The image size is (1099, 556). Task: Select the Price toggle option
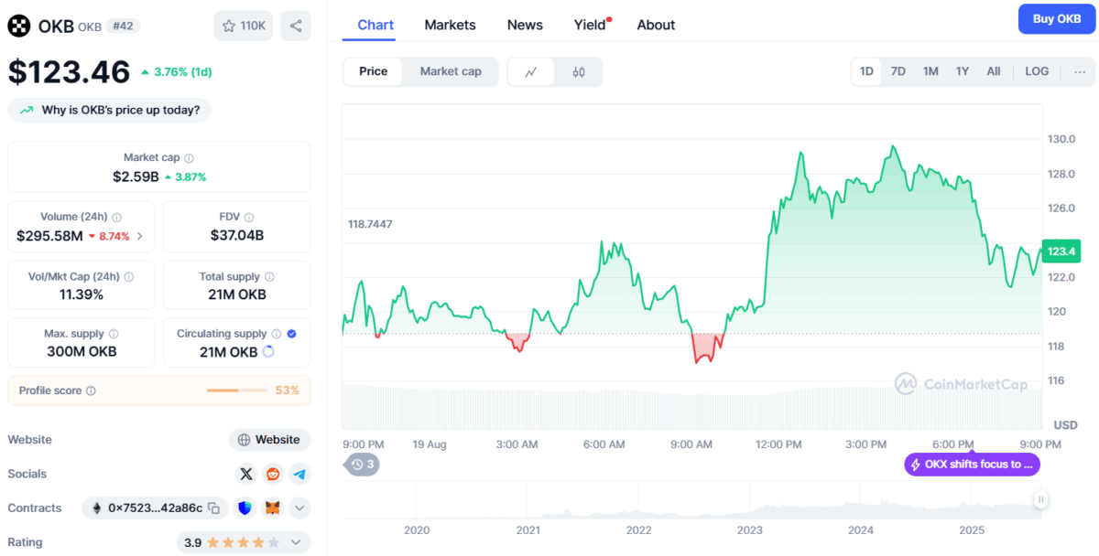(x=373, y=71)
